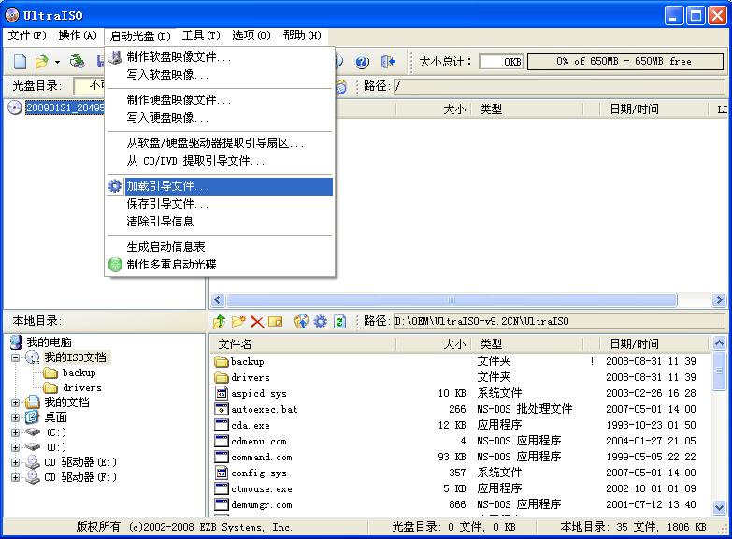Click the Exit door icon in toolbar
Viewport: 732px width, 539px height.
pyautogui.click(x=388, y=61)
